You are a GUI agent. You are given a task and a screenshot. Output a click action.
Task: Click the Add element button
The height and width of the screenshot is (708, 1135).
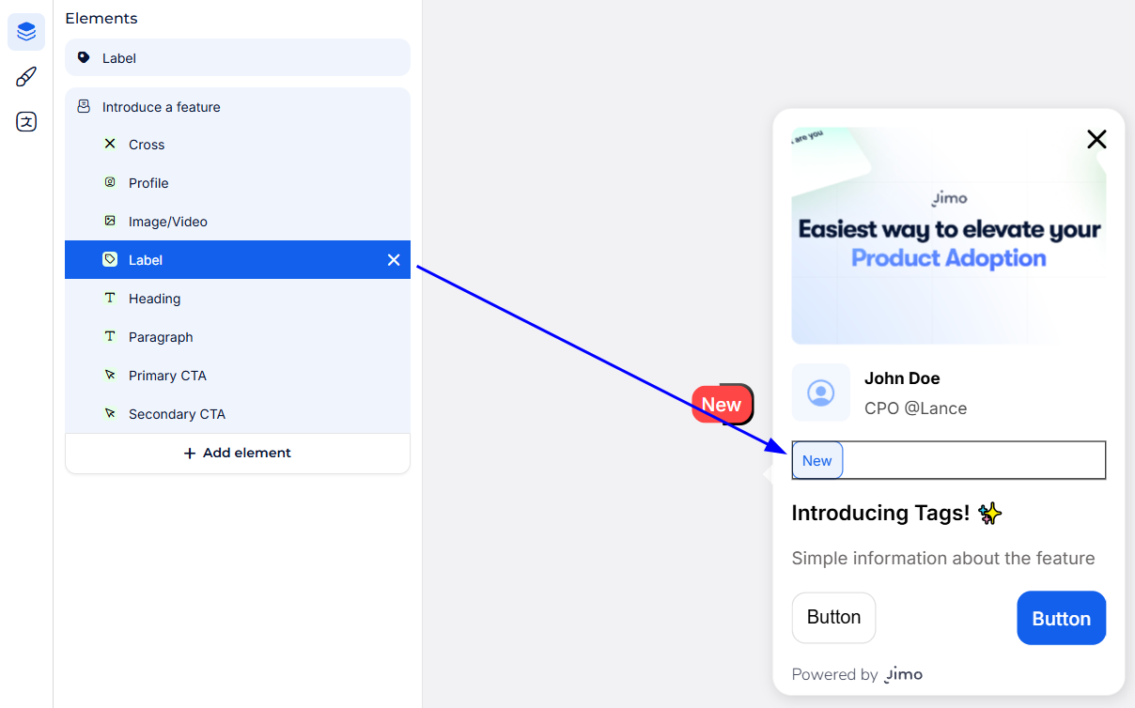tap(238, 453)
